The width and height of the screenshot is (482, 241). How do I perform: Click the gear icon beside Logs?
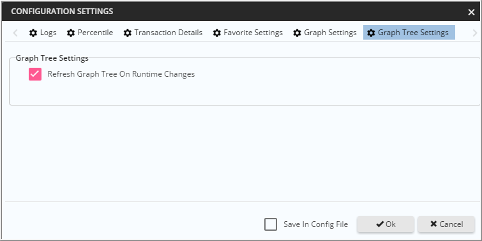[33, 33]
